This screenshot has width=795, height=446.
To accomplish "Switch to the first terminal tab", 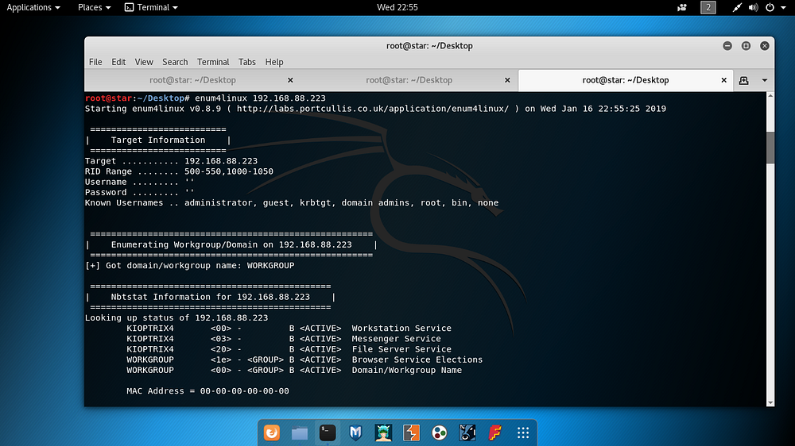I will tap(192, 80).
